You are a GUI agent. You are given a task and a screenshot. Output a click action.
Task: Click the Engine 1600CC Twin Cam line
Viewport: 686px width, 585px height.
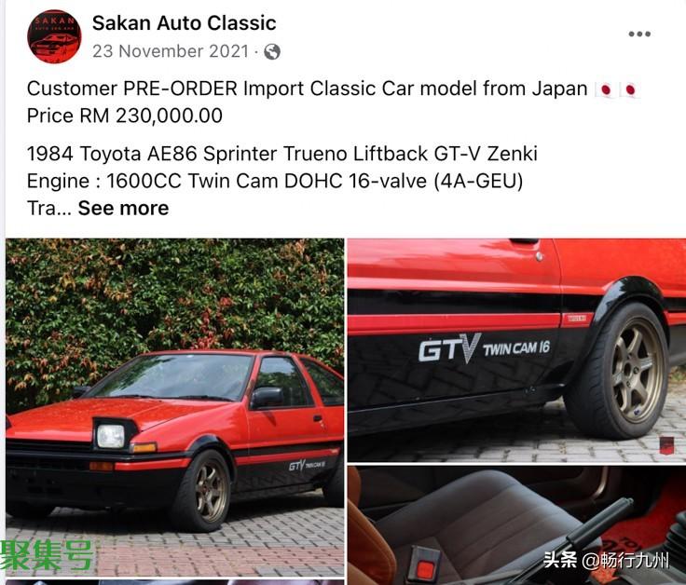tap(275, 181)
